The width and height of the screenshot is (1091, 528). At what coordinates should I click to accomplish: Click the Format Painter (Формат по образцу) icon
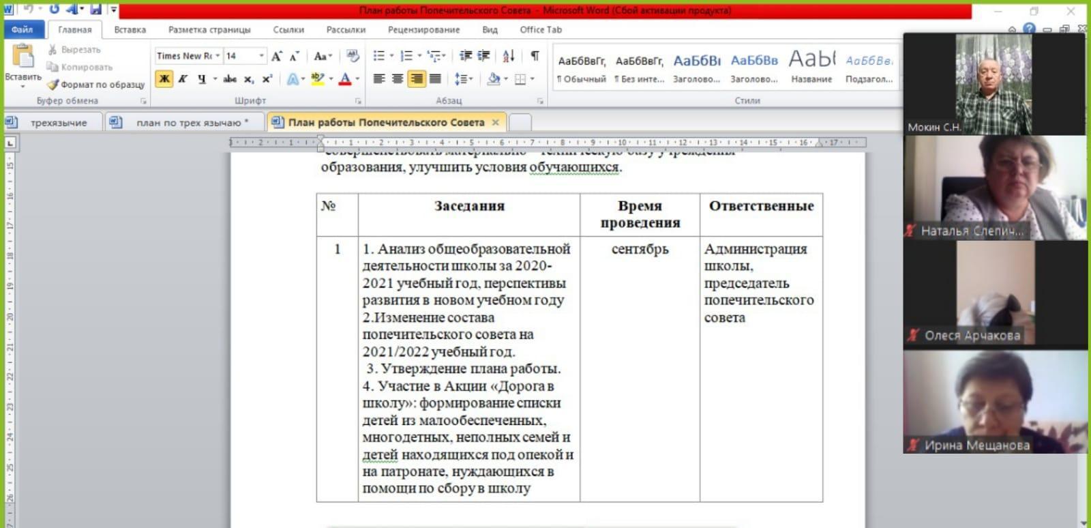(x=53, y=85)
